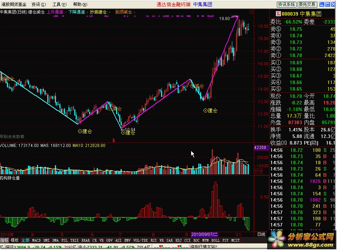Select the CR indicator
The width and height of the screenshot is (337, 250).
coord(95,240)
